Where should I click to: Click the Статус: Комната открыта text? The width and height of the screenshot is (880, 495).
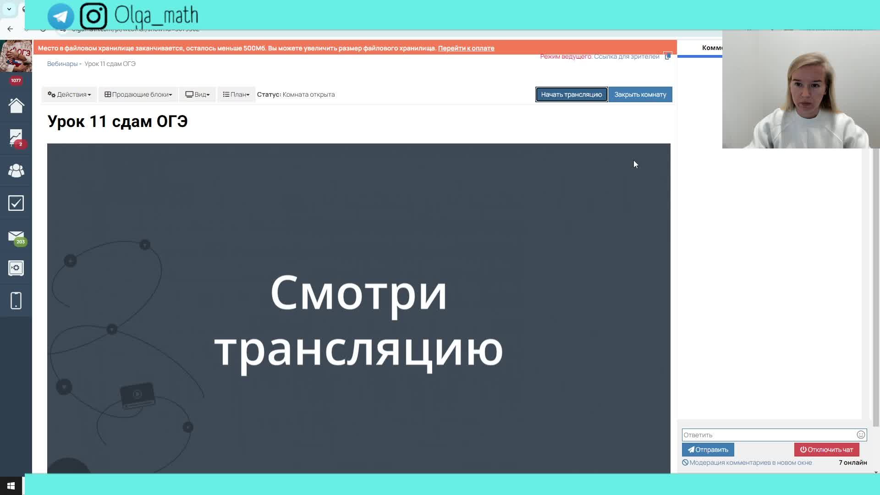296,94
